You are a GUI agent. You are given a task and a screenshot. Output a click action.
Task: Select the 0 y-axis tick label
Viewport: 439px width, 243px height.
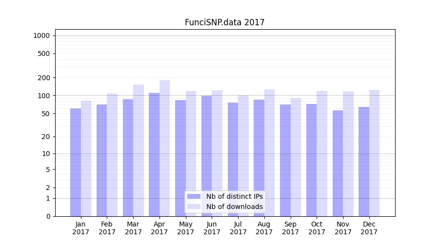[48, 216]
